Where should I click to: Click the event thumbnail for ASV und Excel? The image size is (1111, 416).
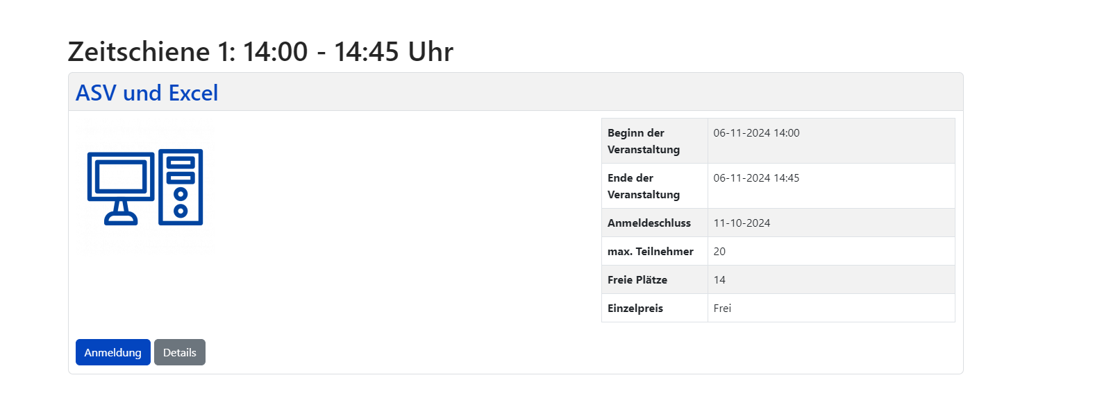point(144,187)
